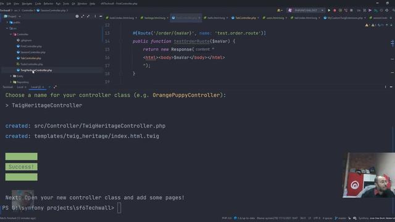Expand the Entity folder
This screenshot has width=395, height=222.
point(11,76)
